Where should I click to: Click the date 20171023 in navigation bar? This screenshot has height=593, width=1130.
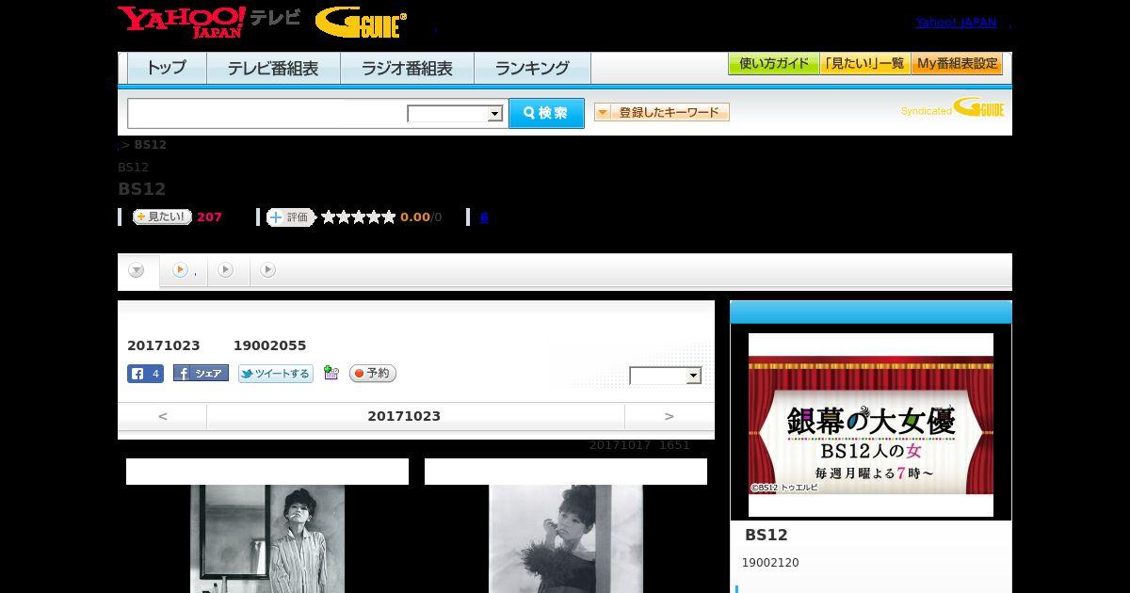(x=404, y=416)
